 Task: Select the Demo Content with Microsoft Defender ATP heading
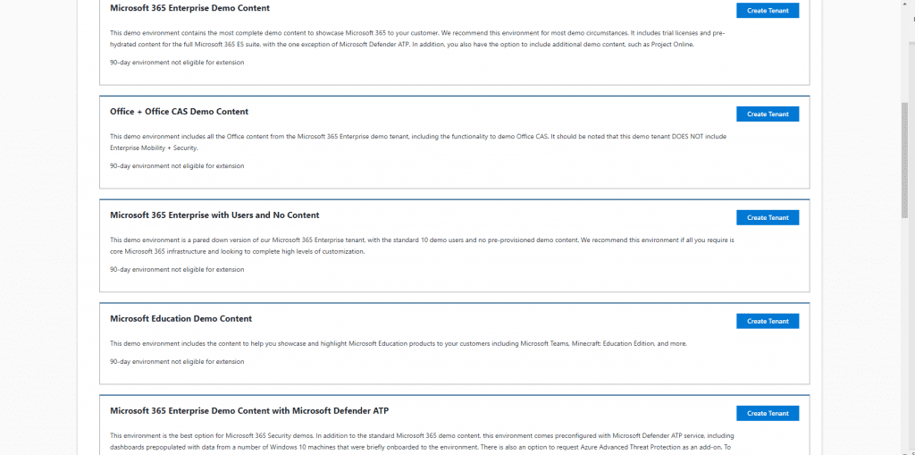[249, 410]
